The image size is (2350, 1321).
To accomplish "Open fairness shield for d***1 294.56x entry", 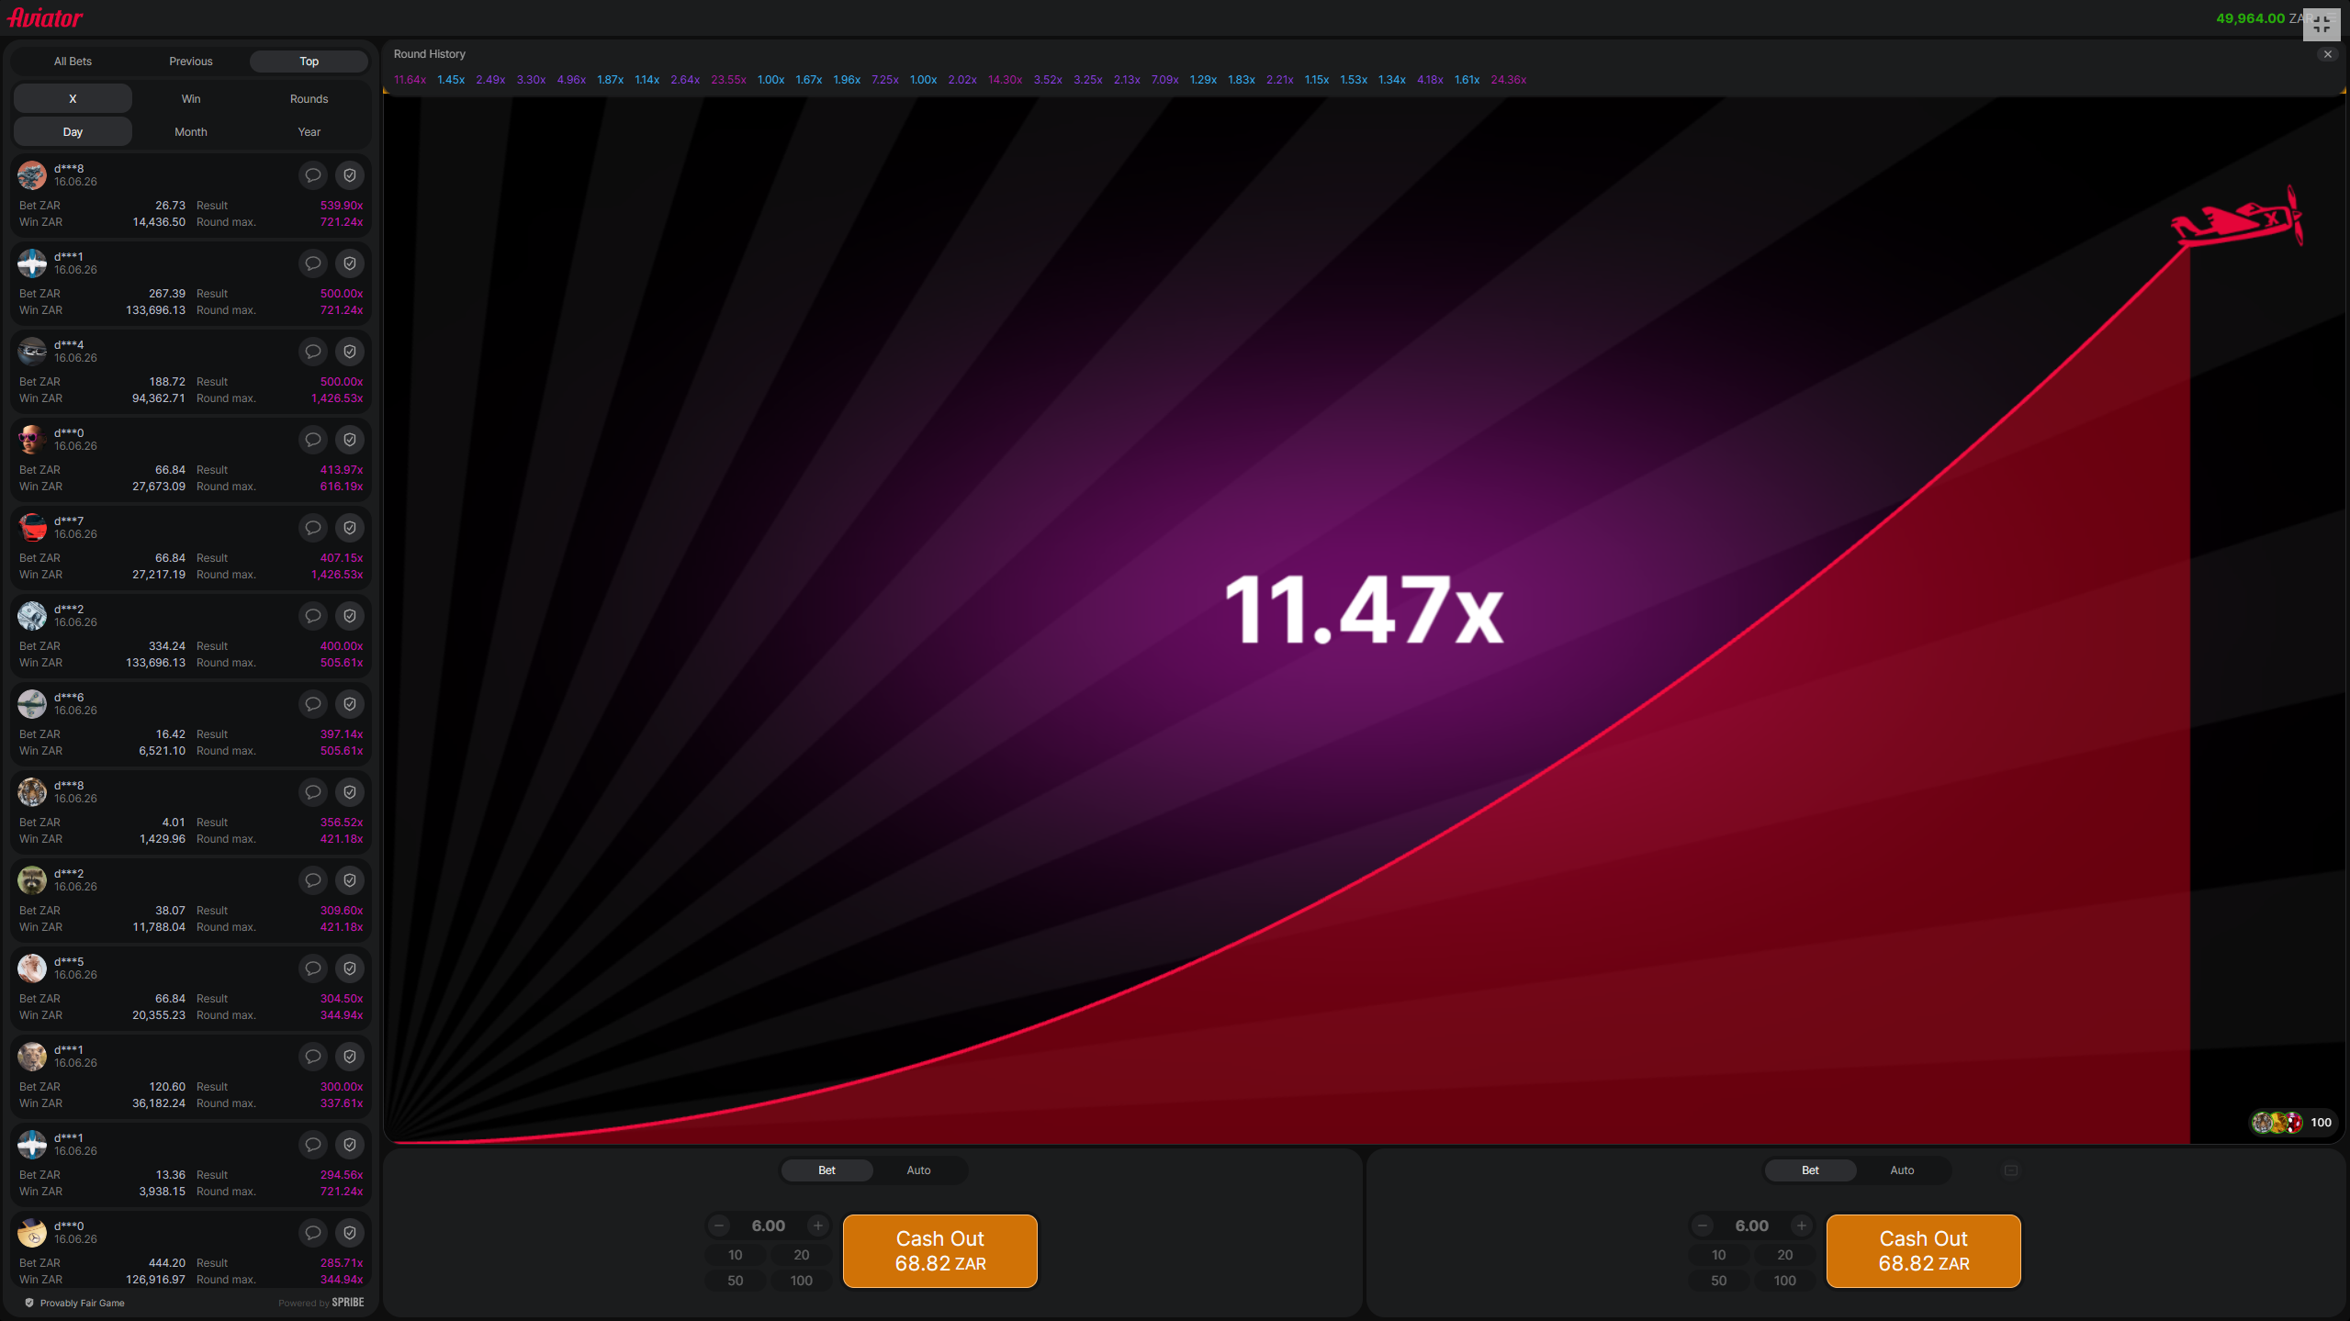I will (350, 1145).
